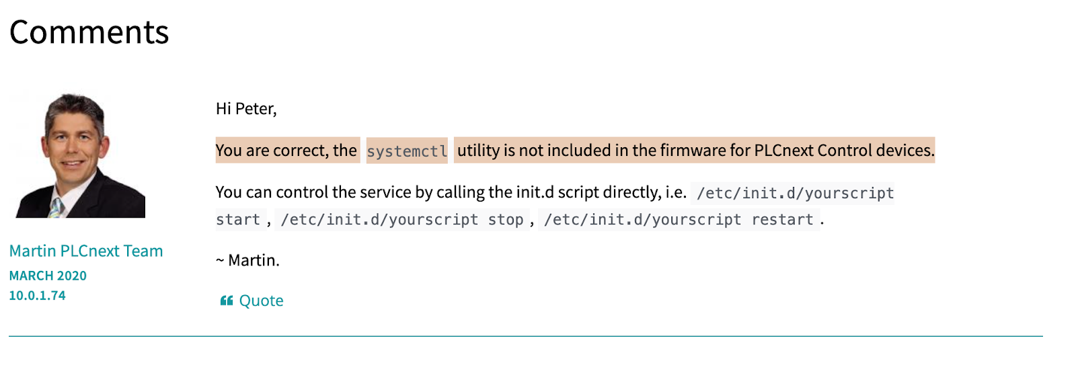This screenshot has height=367, width=1076.
Task: Click the Hi Peter greeting line
Action: click(x=246, y=109)
